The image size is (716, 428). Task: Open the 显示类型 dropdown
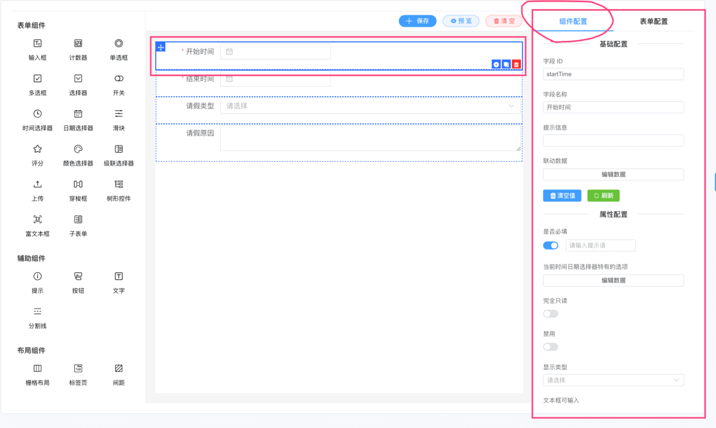613,380
